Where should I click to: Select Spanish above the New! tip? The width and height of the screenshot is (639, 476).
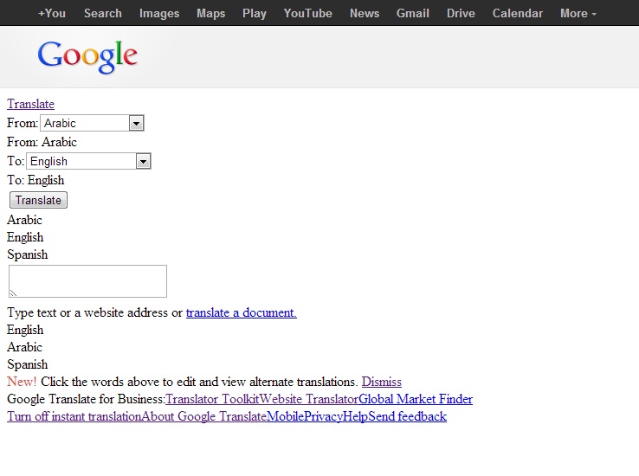click(x=28, y=364)
